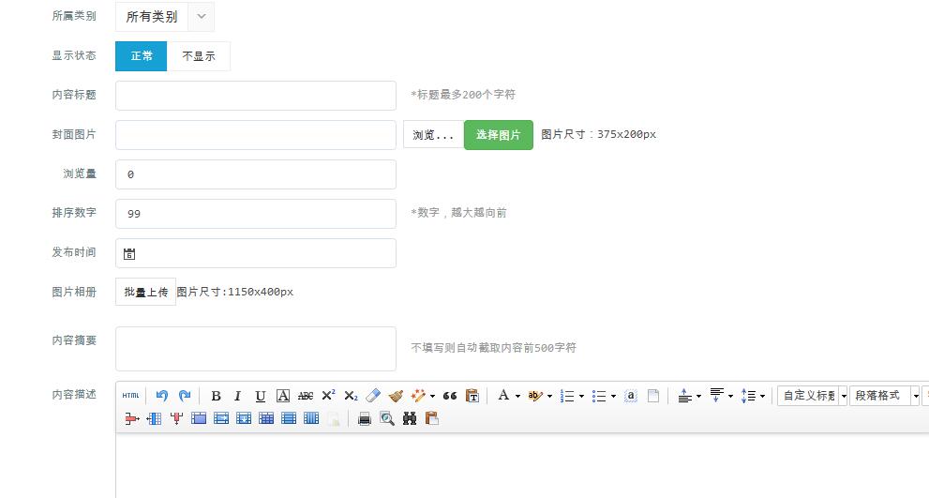
Task: Apply underline formatting in editor
Action: (x=261, y=396)
